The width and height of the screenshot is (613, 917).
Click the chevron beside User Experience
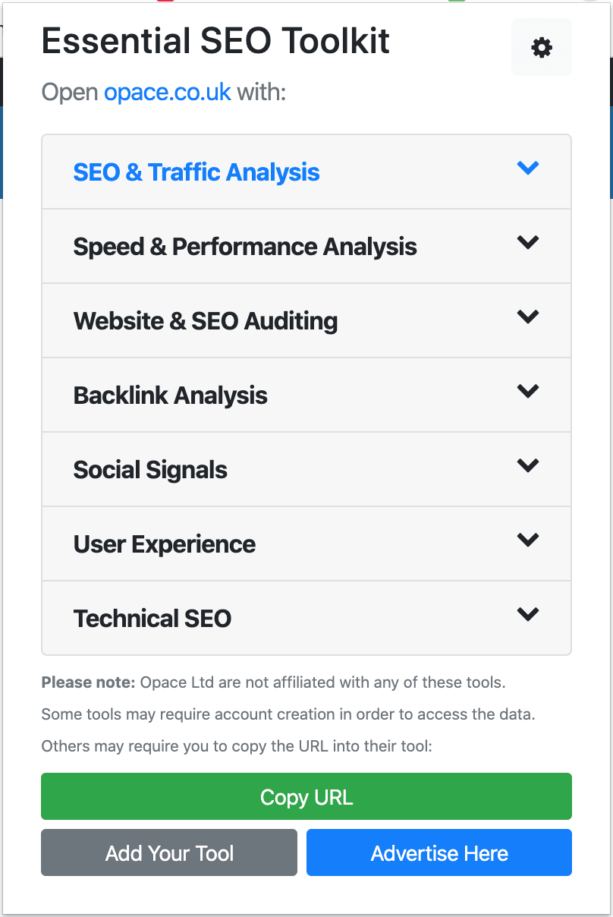[528, 540]
